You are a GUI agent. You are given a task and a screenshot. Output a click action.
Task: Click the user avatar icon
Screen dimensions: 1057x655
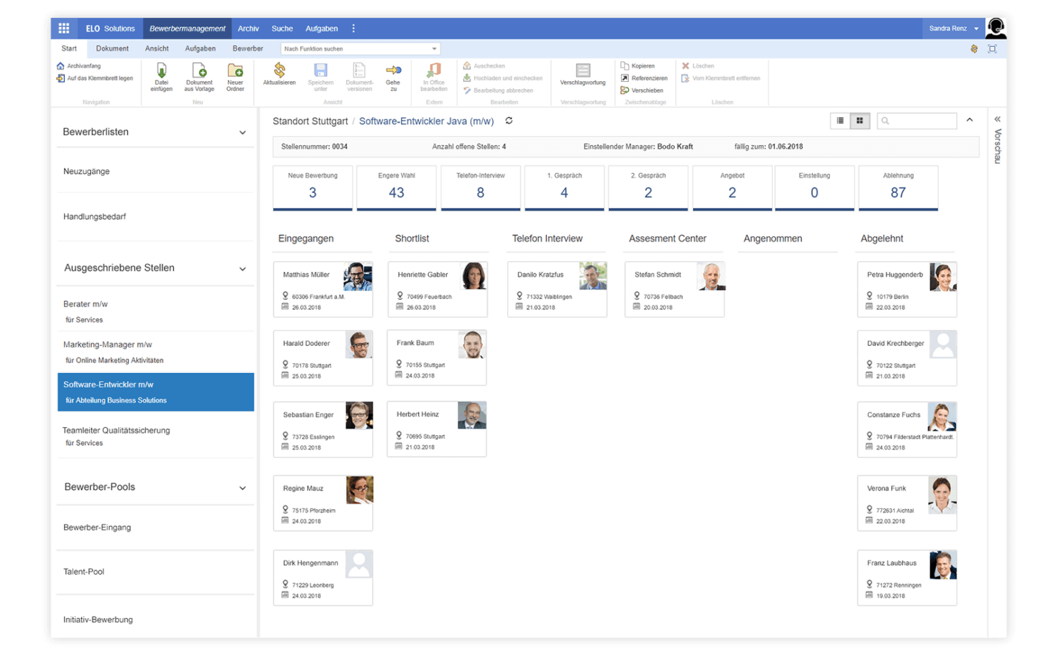[x=996, y=28]
